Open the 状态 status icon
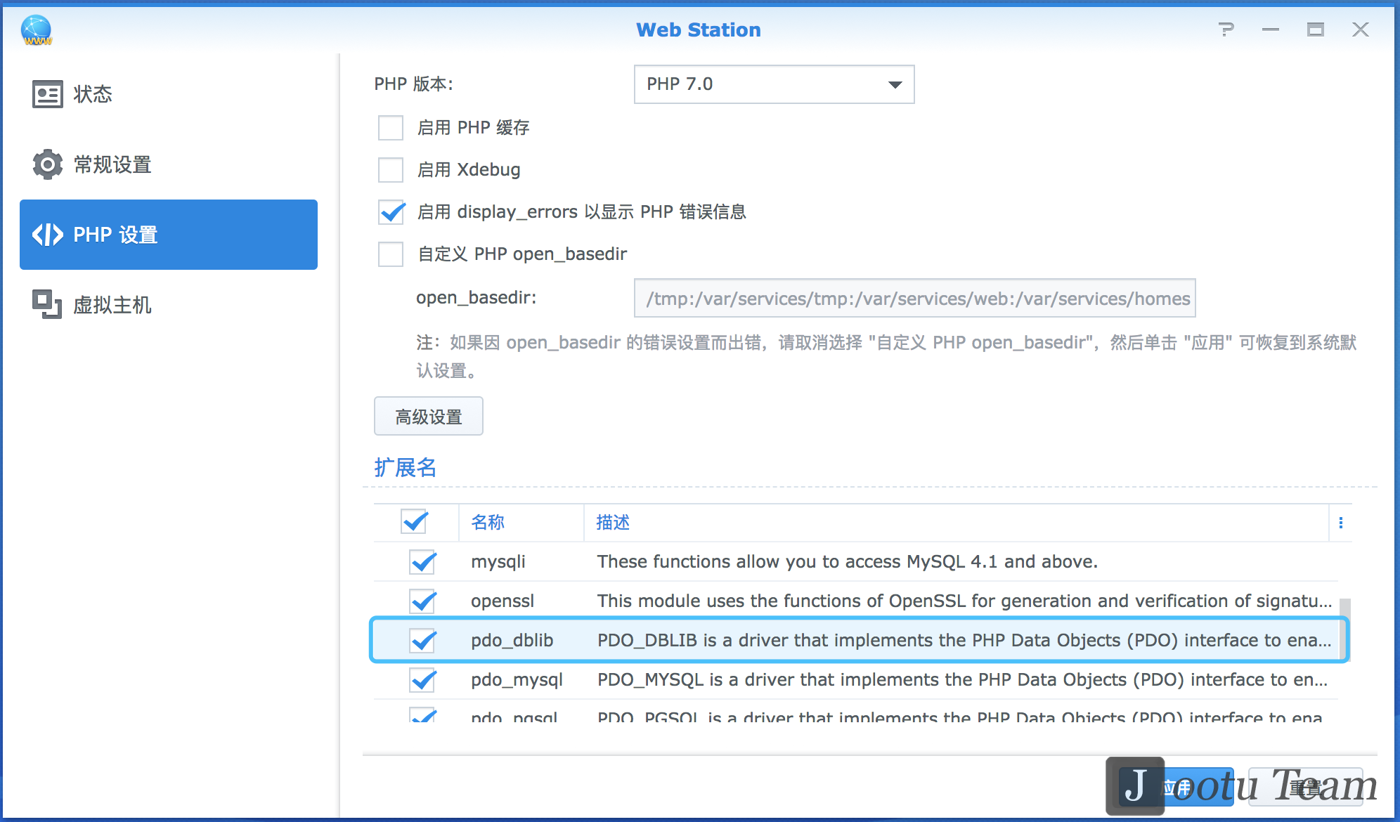The width and height of the screenshot is (1400, 822). [x=47, y=93]
